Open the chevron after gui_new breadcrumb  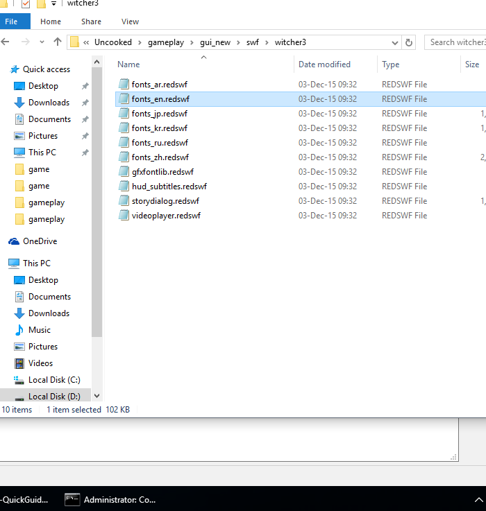click(238, 43)
